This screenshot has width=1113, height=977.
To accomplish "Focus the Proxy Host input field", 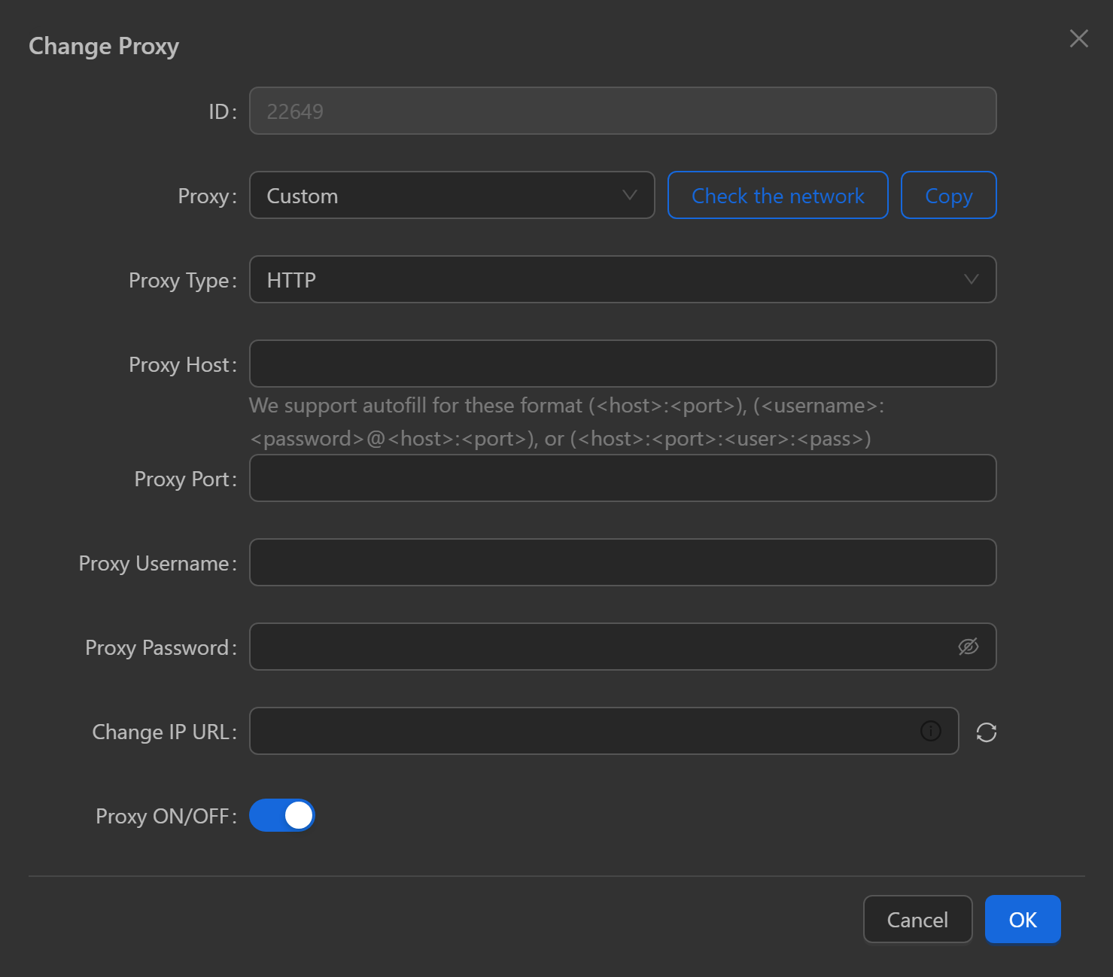I will (x=622, y=364).
